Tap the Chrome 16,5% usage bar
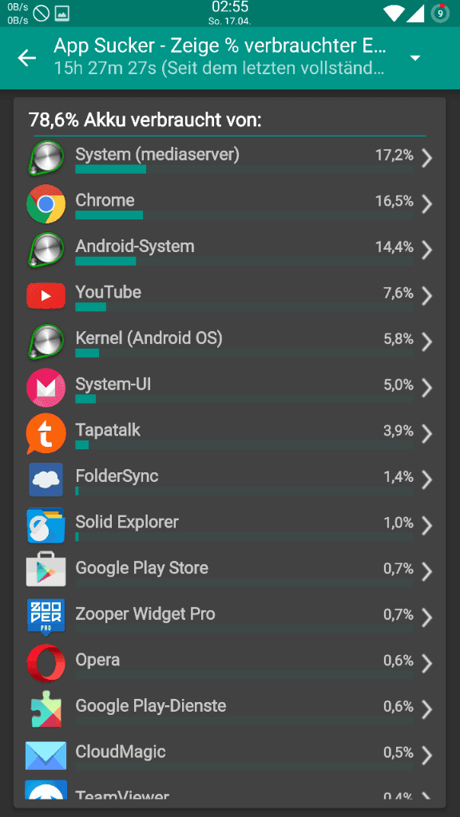The height and width of the screenshot is (817, 460). pos(244,215)
